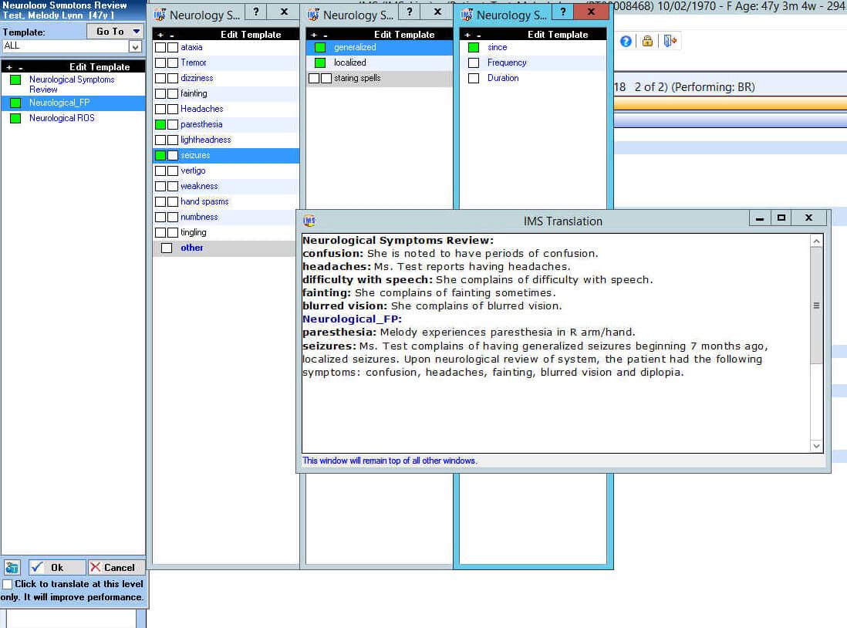Click the icon left of the Ok button

(12, 568)
